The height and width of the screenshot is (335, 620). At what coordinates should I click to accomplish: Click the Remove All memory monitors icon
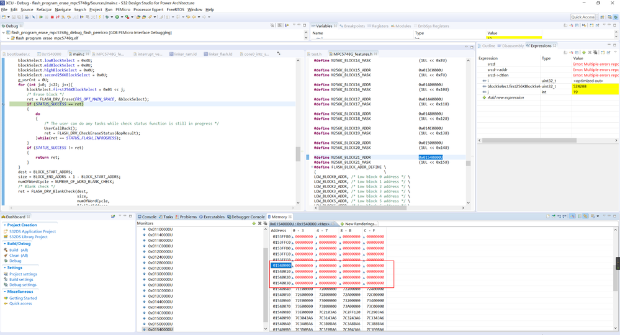264,223
